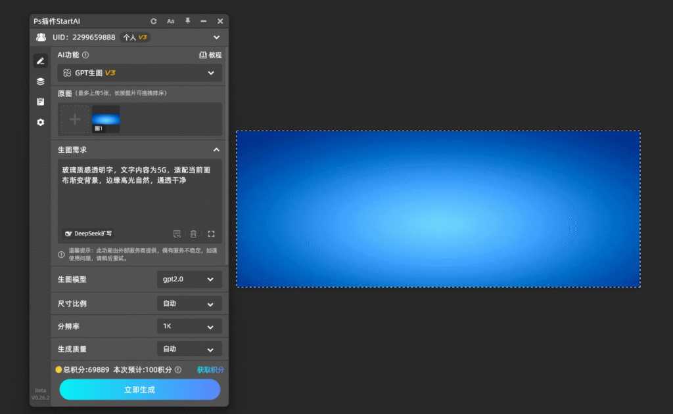Click the DeepSeek扩写 button
The height and width of the screenshot is (414, 673).
pyautogui.click(x=89, y=234)
